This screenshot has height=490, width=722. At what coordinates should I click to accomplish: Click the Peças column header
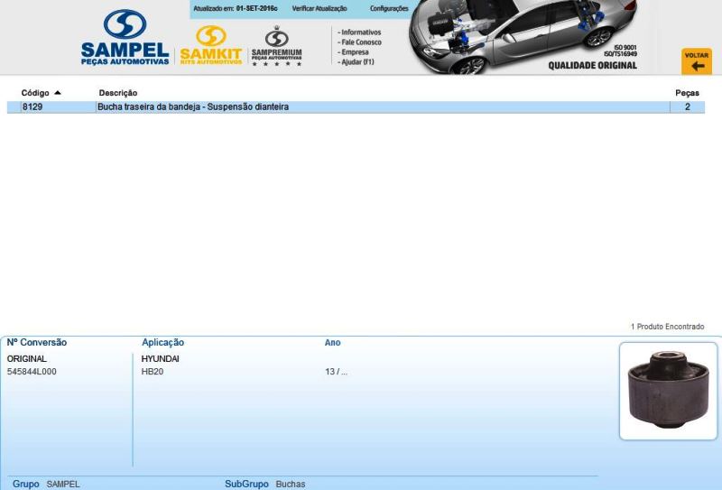click(x=687, y=93)
